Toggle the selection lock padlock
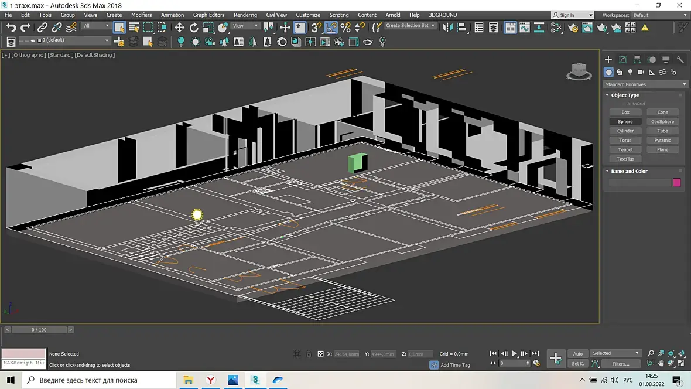 [x=309, y=354]
